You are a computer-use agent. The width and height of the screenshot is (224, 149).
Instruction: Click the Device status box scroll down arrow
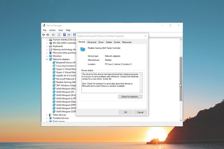click(x=141, y=91)
